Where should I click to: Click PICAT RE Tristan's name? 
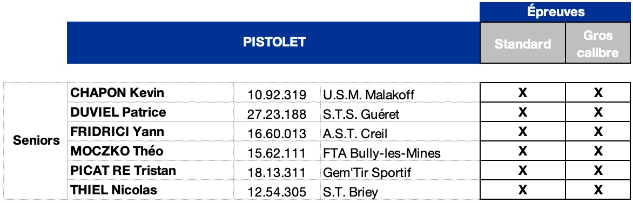click(123, 170)
